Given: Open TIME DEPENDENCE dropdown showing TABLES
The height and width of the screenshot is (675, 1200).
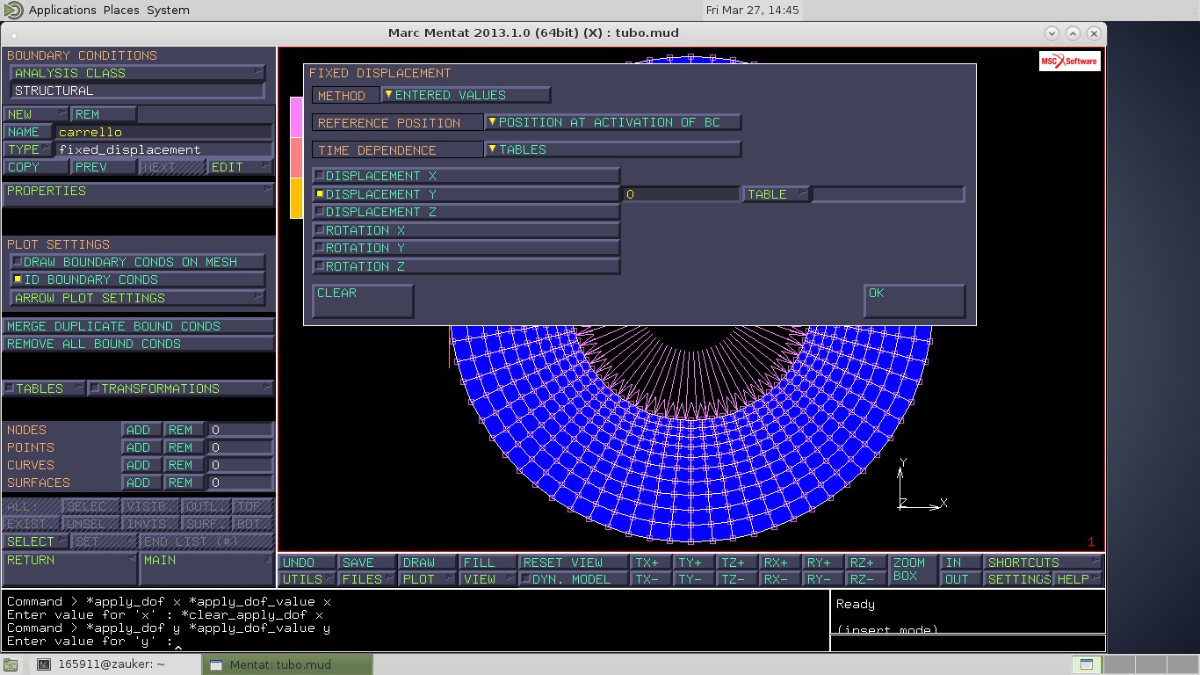Looking at the screenshot, I should click(613, 149).
